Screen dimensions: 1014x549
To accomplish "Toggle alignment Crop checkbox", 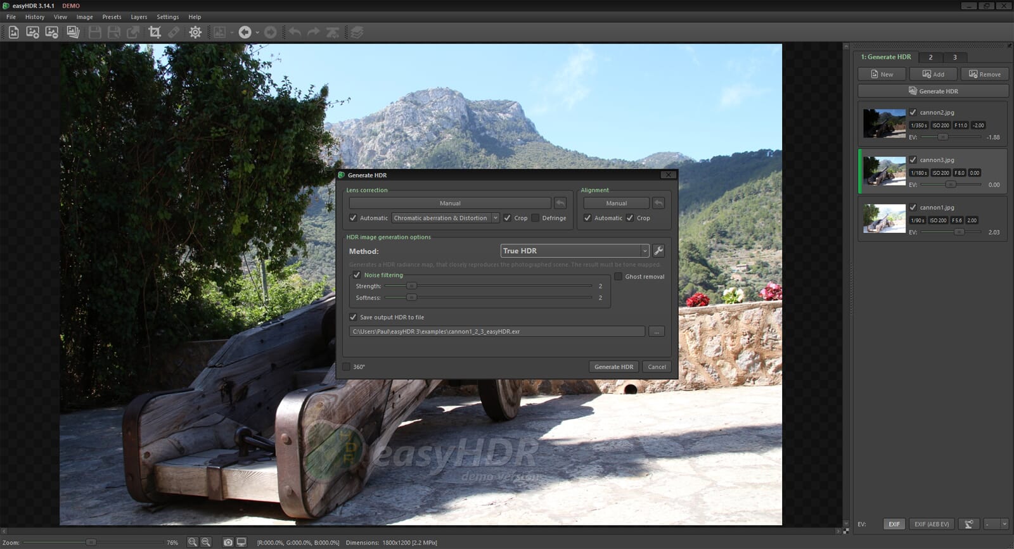I will point(630,218).
